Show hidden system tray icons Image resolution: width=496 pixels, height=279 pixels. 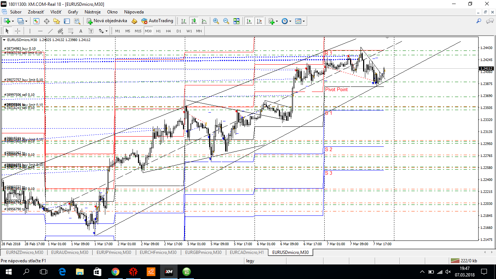[422, 272]
